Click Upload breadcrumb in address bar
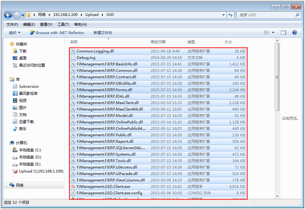The image size is (305, 209). [x=92, y=15]
